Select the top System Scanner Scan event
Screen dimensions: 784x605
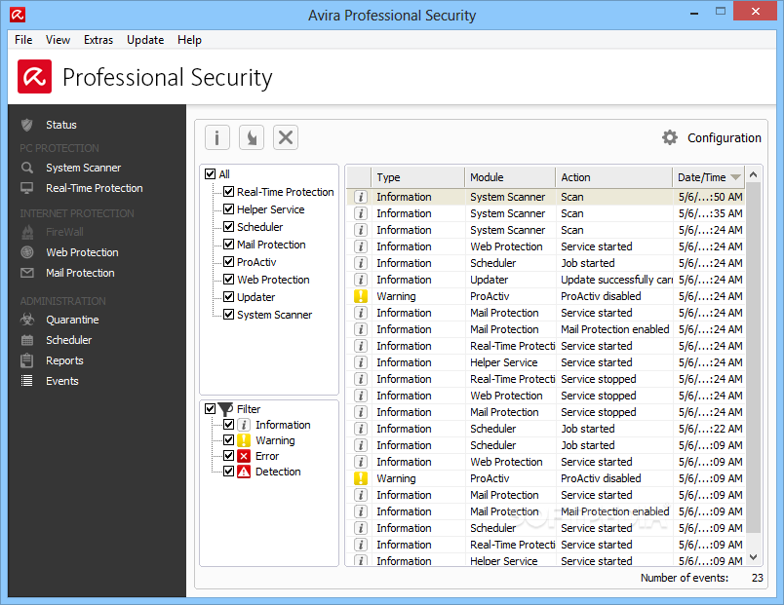coord(545,197)
